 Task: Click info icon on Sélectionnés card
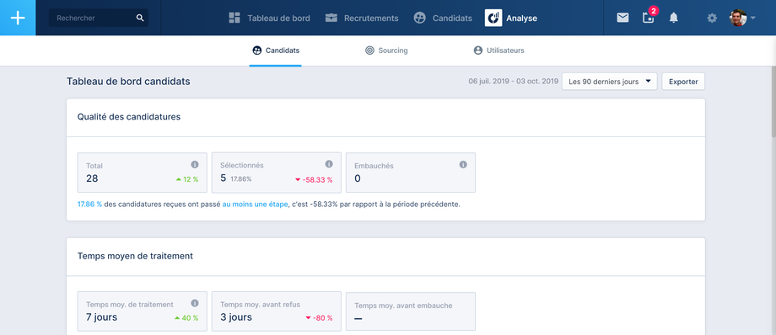(x=329, y=164)
